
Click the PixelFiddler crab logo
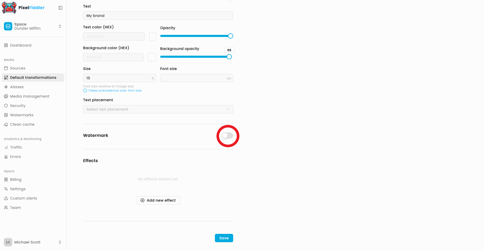(x=9, y=8)
